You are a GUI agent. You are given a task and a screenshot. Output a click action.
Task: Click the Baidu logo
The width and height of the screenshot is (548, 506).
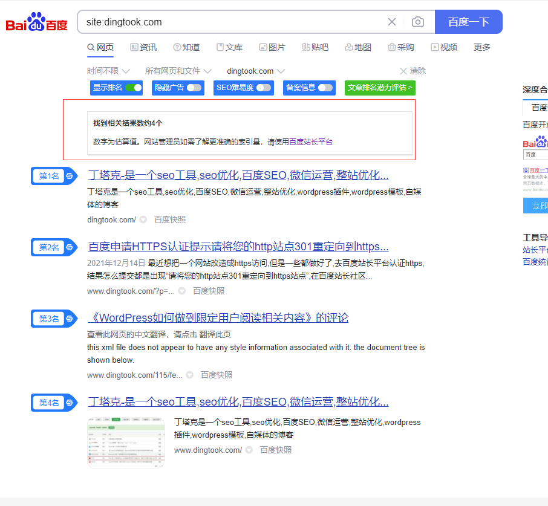[35, 21]
